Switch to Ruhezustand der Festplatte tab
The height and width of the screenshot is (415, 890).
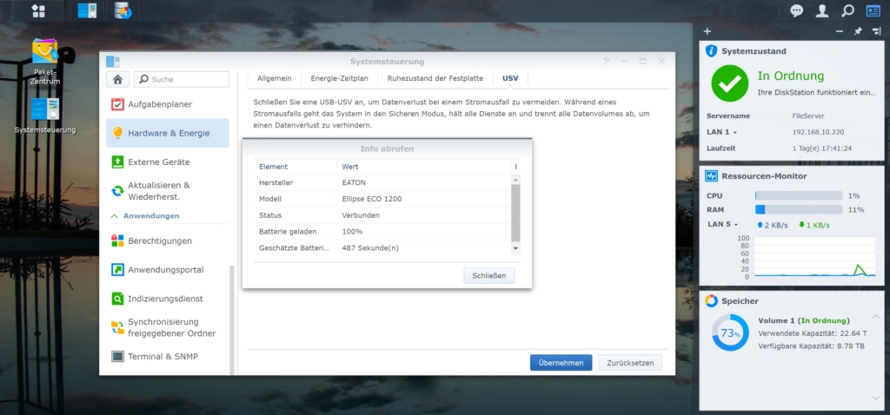(435, 78)
